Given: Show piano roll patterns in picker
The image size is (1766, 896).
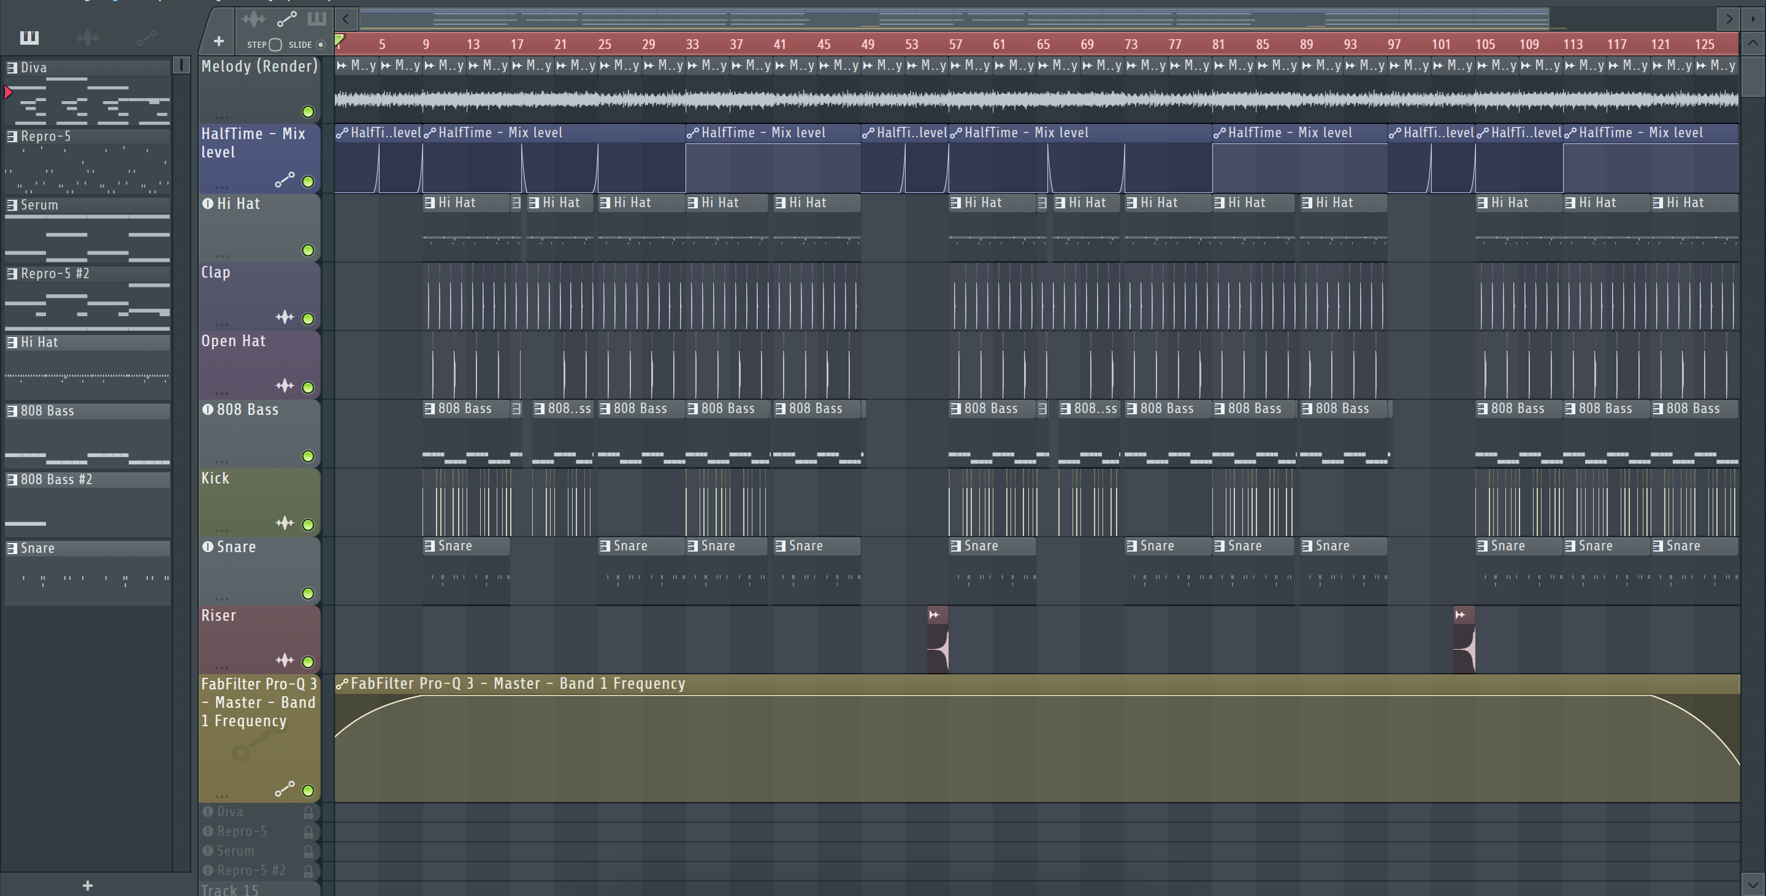Looking at the screenshot, I should [x=29, y=37].
